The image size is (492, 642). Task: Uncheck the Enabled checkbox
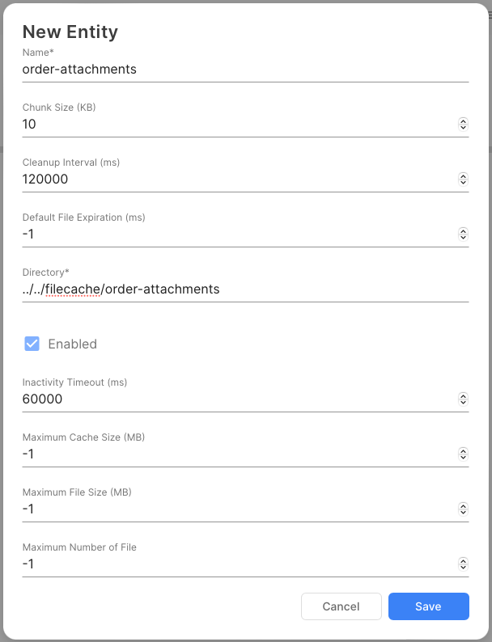tap(32, 344)
